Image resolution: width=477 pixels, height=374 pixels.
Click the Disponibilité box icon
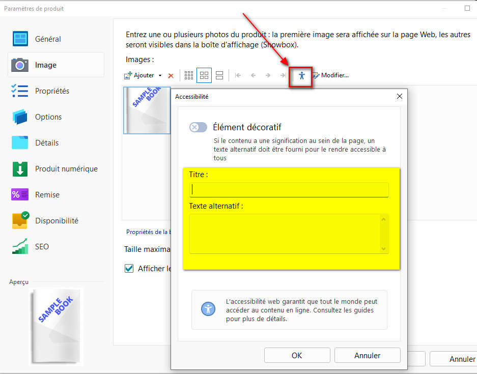click(20, 220)
